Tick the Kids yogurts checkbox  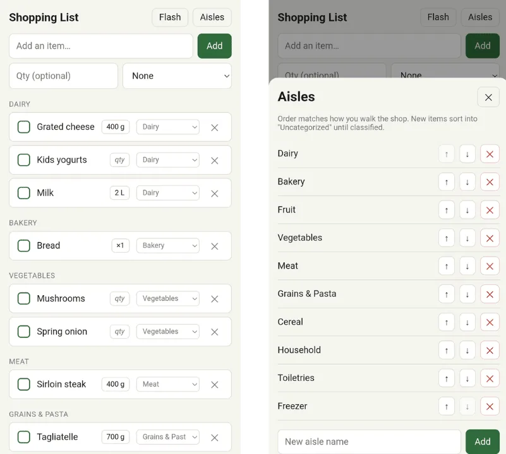point(24,160)
